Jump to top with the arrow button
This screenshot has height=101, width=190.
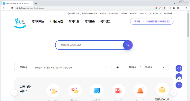(x=179, y=85)
